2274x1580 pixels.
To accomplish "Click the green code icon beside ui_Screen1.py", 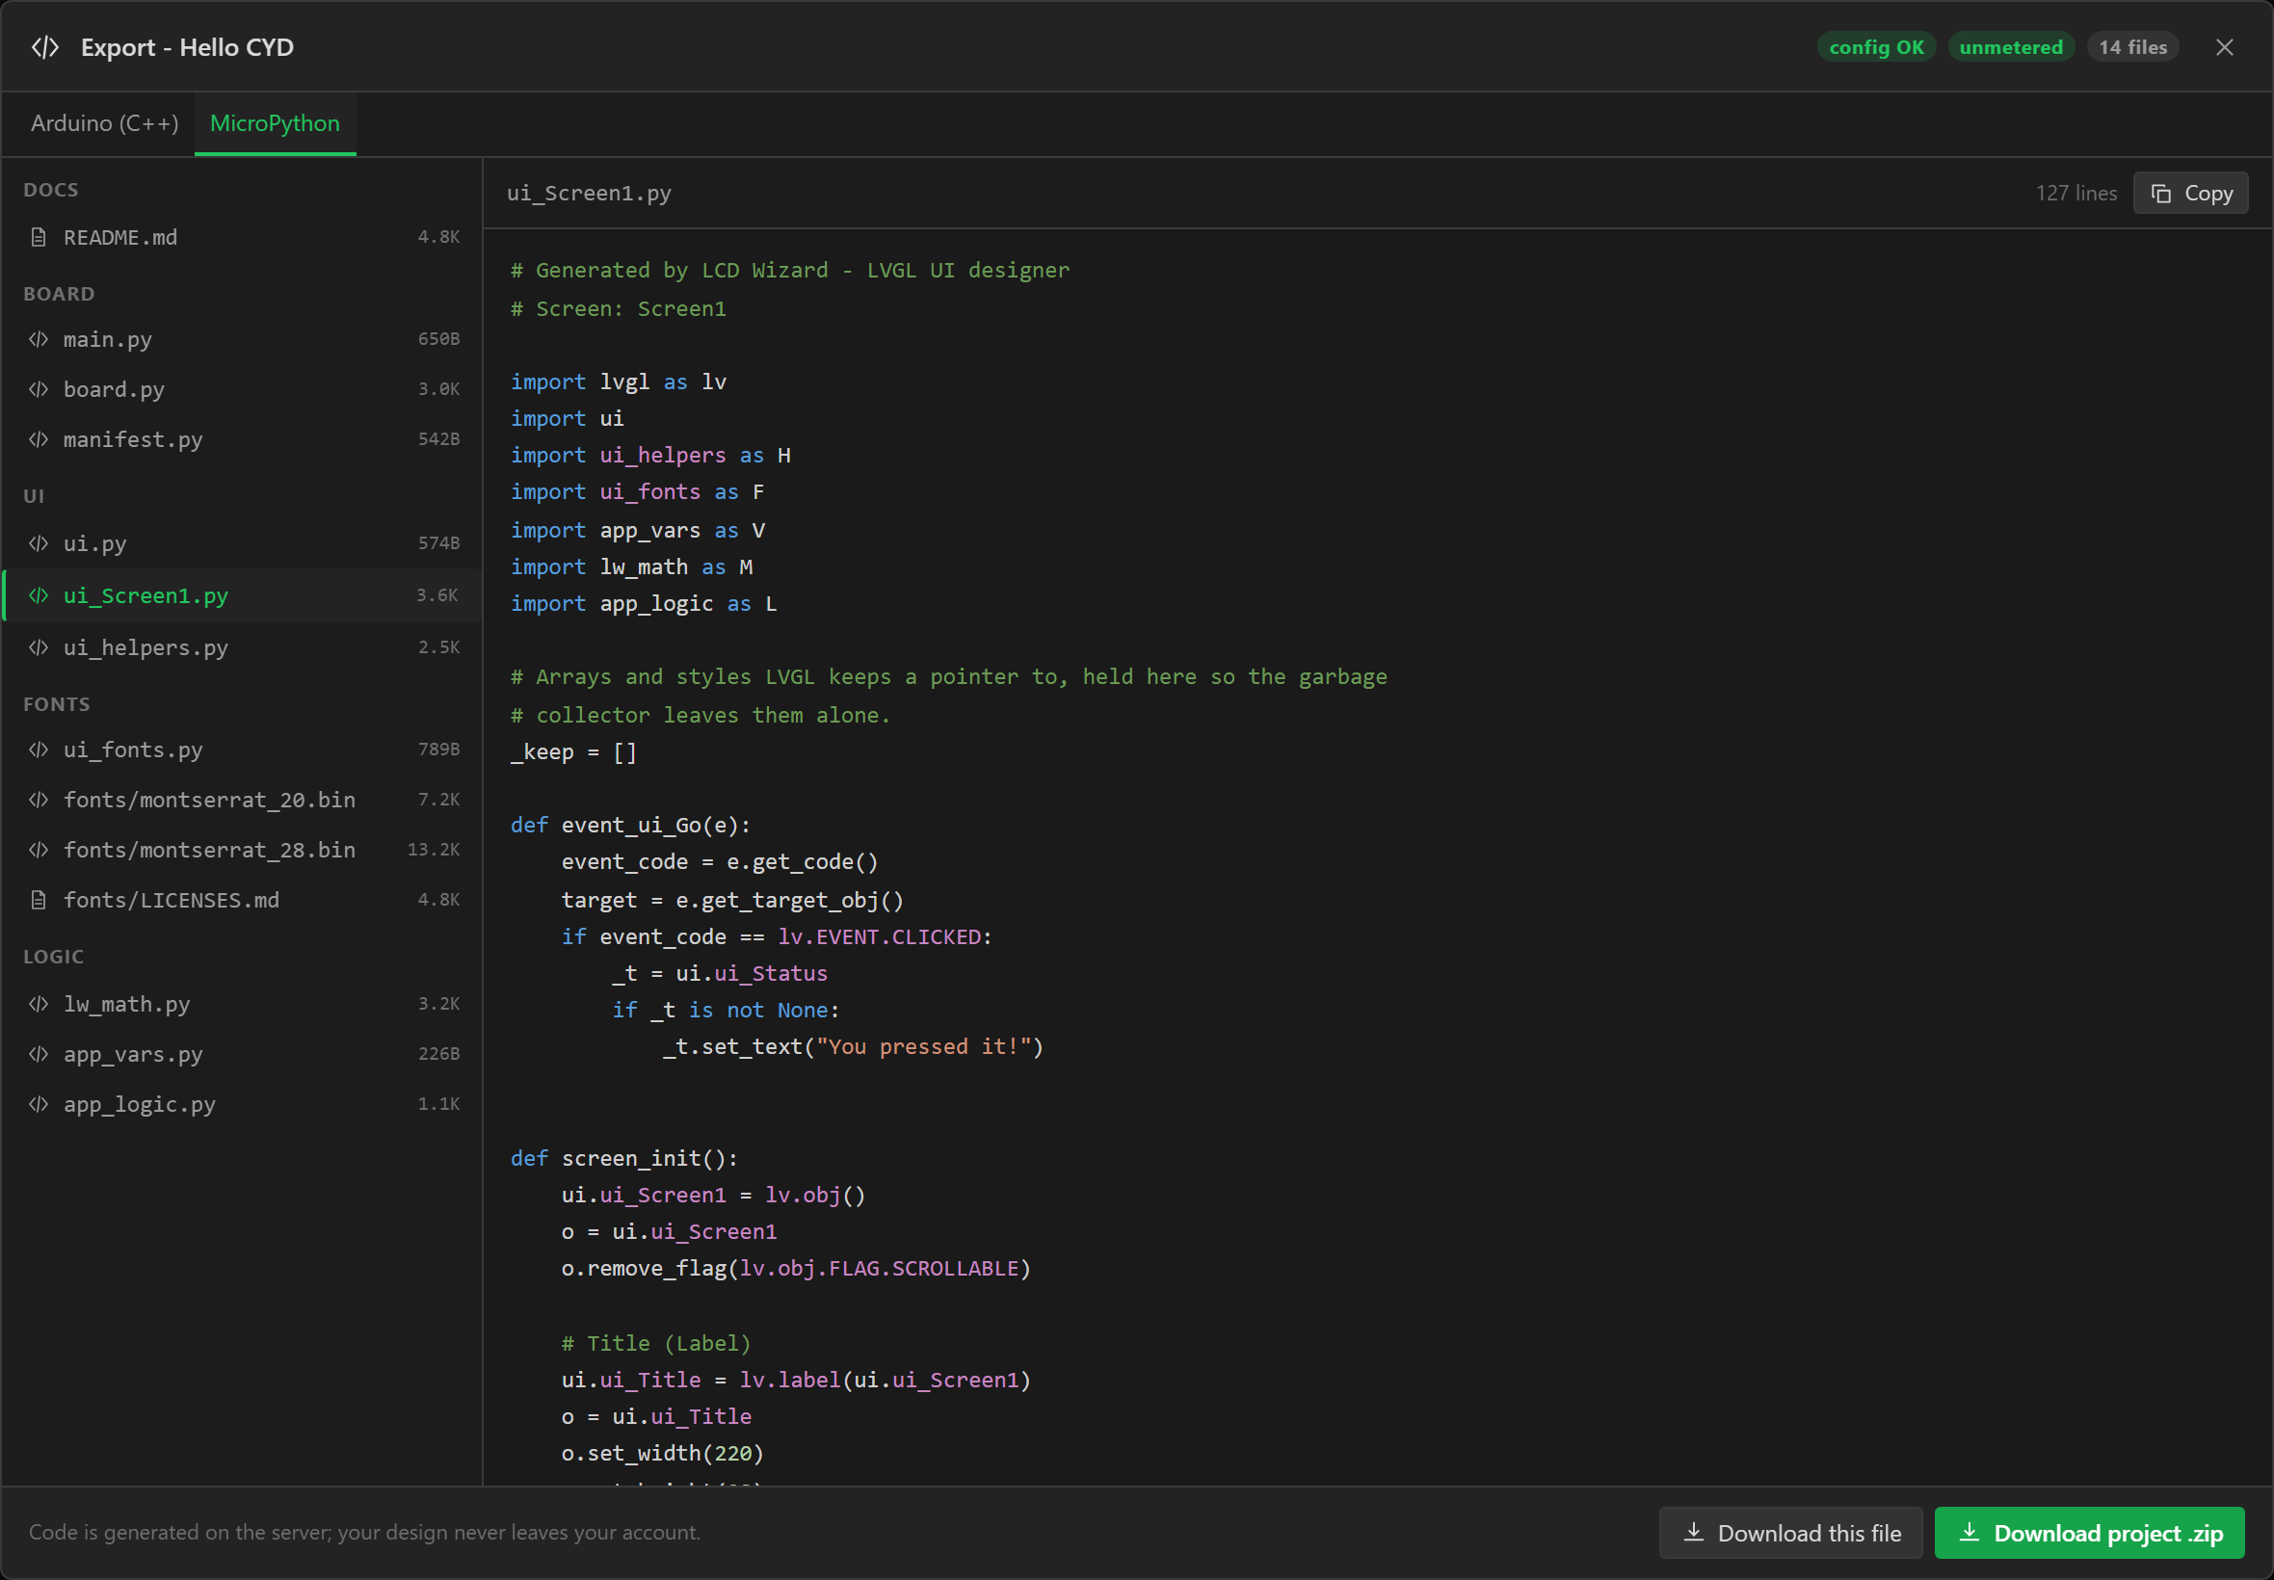I will click(x=39, y=596).
